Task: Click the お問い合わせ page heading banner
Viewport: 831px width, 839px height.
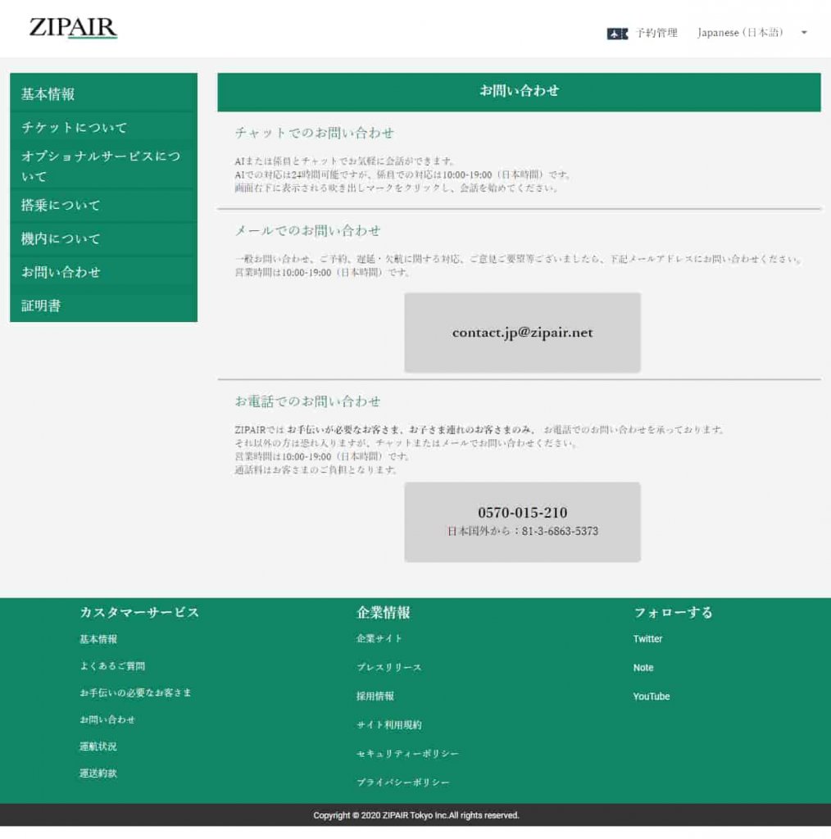Action: 519,92
